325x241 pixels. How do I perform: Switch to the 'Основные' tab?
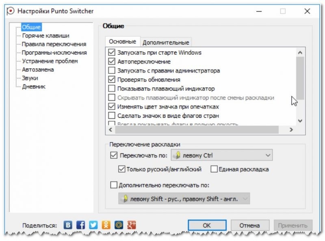[123, 42]
